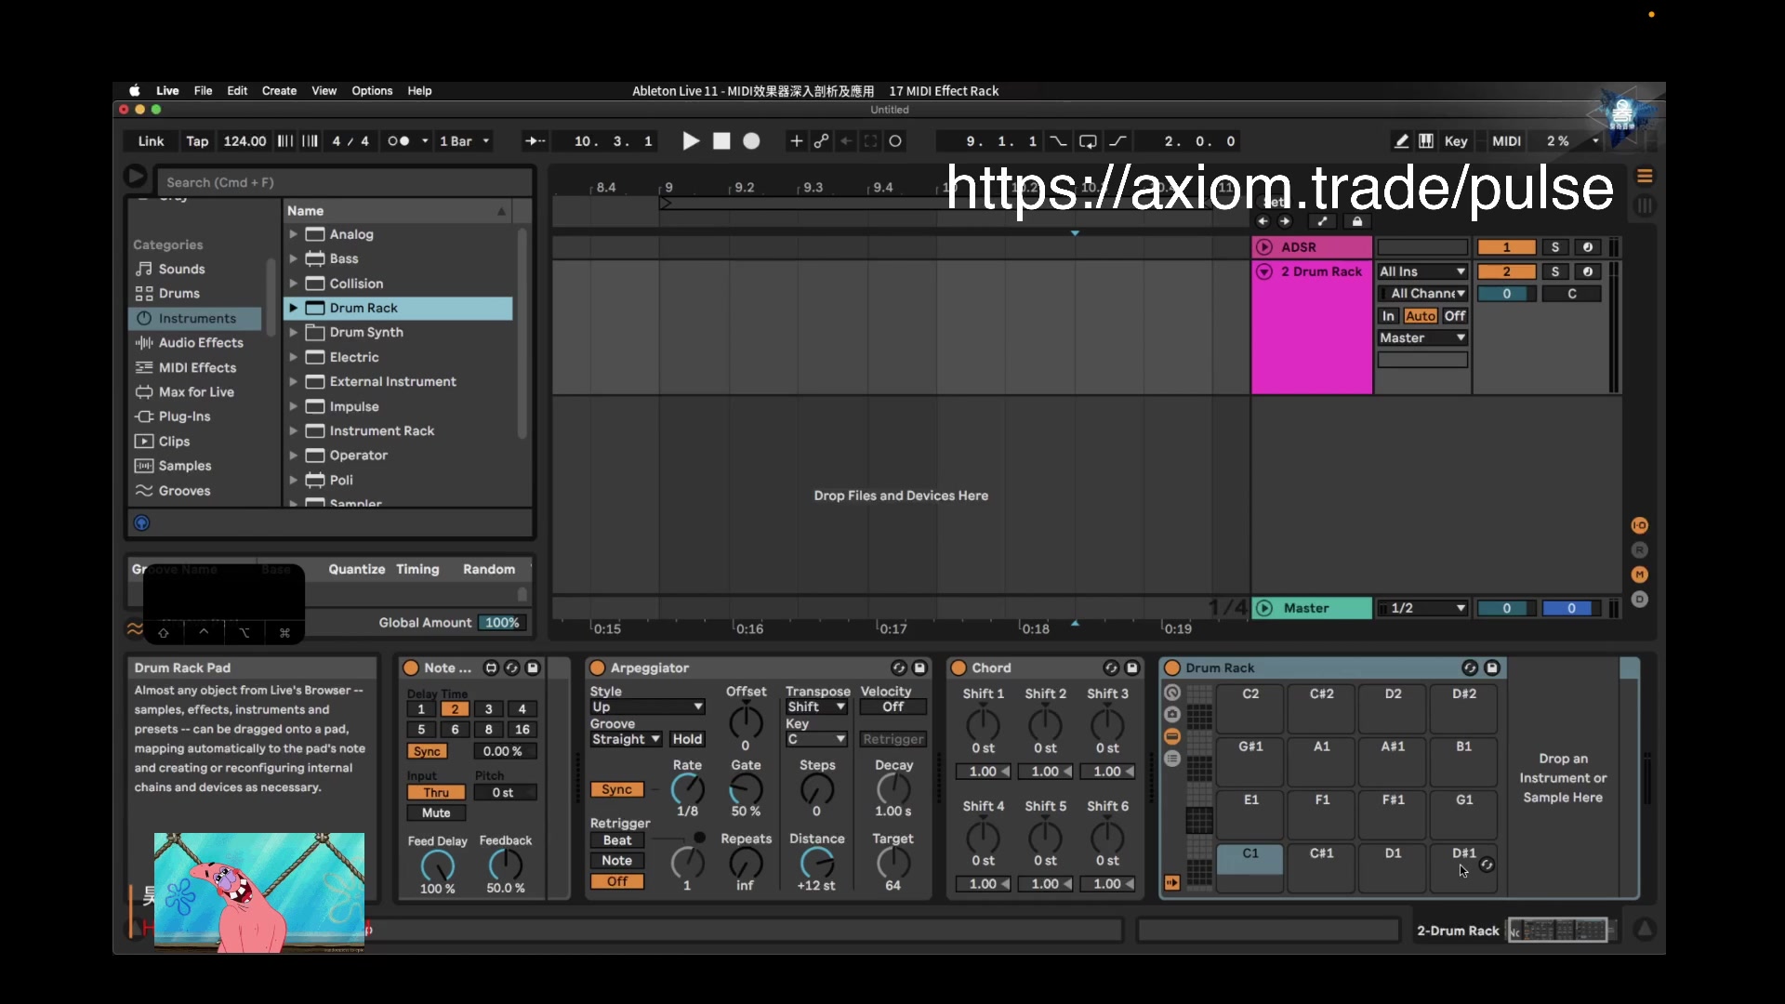
Task: Click the Chord device save preset icon
Action: pos(1131,668)
